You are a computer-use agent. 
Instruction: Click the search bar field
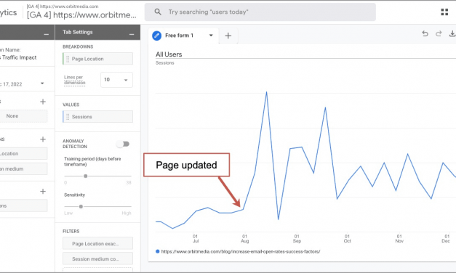[x=260, y=12]
